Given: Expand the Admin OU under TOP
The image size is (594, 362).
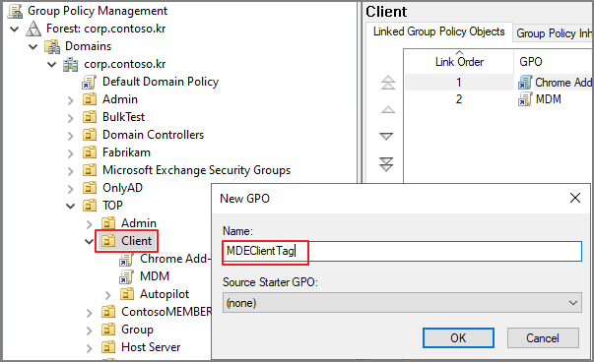Looking at the screenshot, I should pyautogui.click(x=90, y=224).
